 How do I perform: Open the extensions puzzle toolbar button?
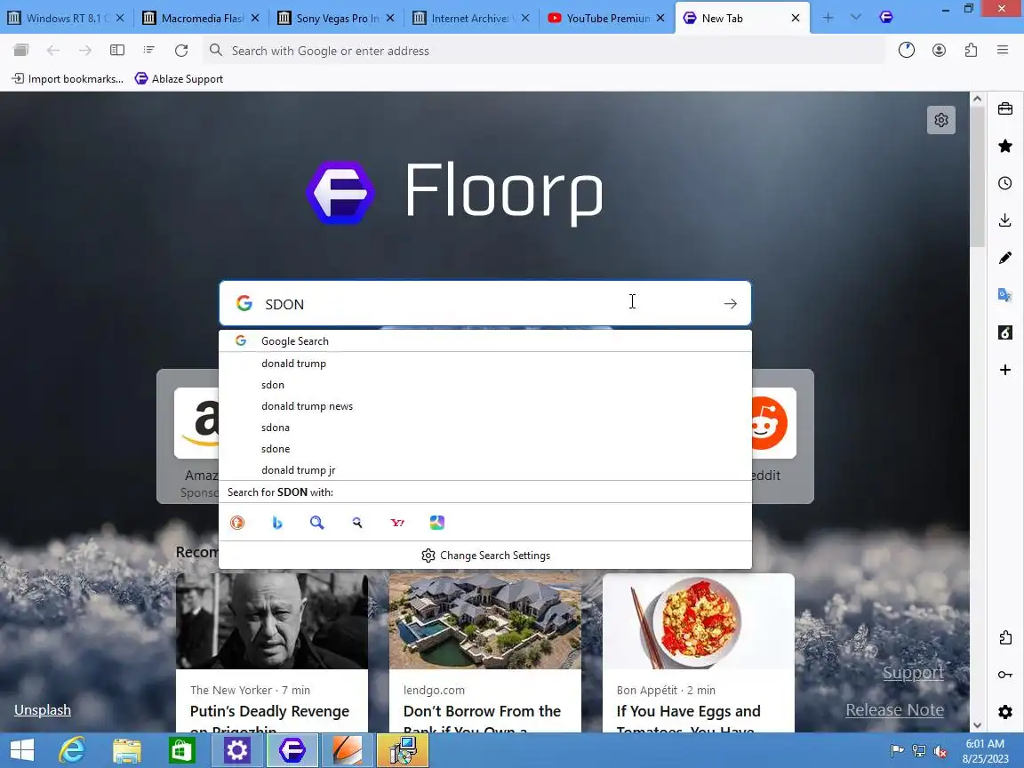click(x=971, y=51)
